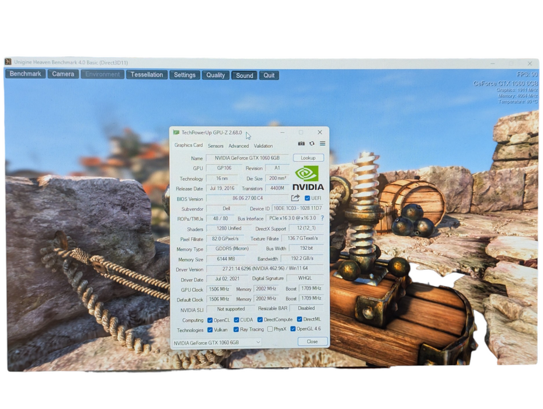
Task: Switch to the Validation tab
Action: point(263,146)
